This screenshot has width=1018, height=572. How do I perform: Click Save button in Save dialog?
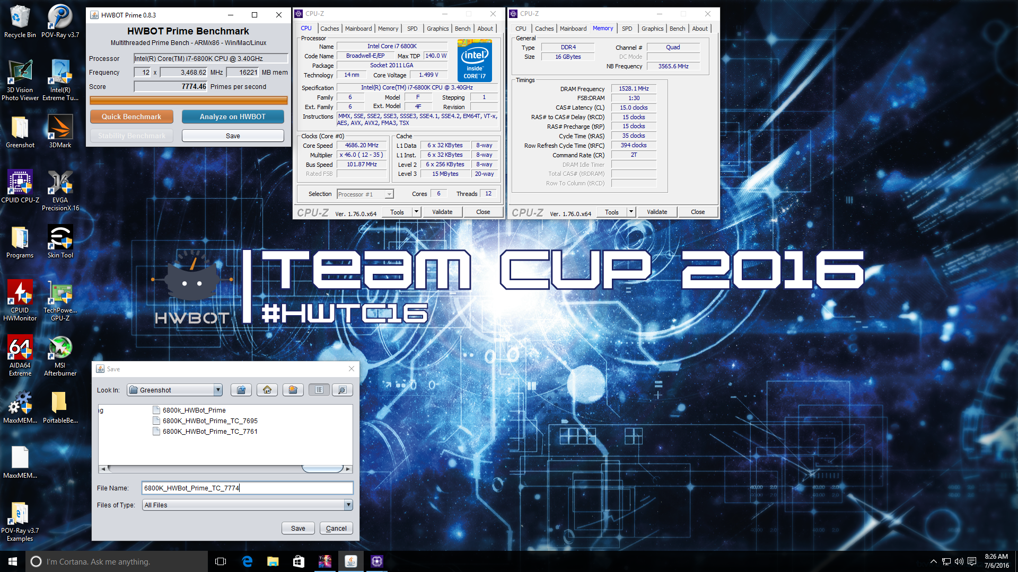point(298,528)
